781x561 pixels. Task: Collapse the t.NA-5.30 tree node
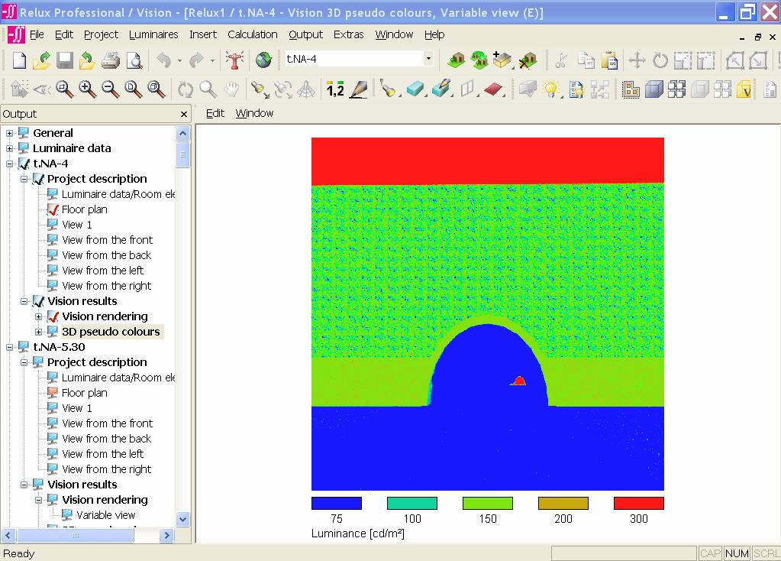coord(9,347)
